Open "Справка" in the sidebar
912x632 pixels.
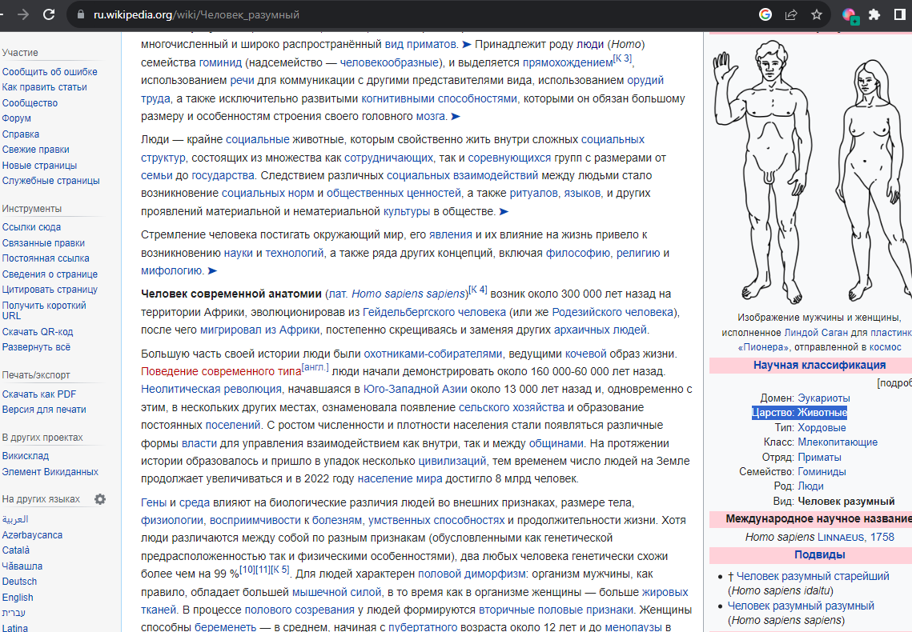coord(20,134)
